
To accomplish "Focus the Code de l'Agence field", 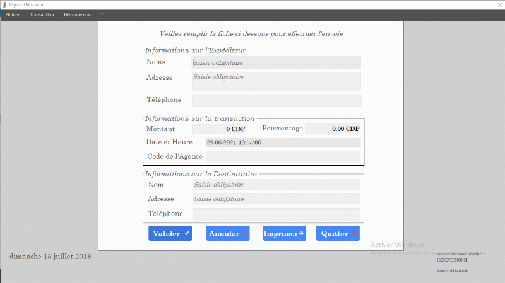I will point(283,156).
